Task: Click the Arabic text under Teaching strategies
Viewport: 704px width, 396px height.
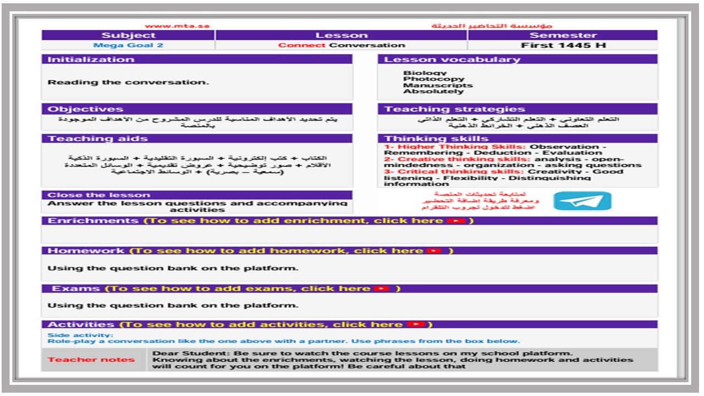Action: [x=518, y=122]
